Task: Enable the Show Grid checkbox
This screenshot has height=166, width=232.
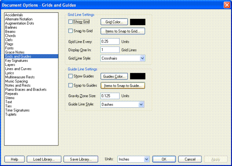Action: (71, 22)
